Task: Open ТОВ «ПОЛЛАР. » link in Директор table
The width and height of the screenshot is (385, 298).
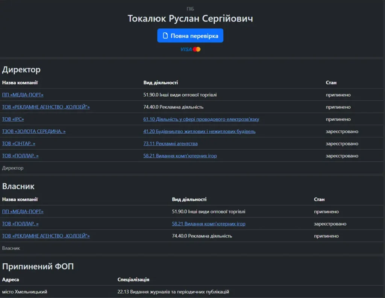Action: [20, 156]
